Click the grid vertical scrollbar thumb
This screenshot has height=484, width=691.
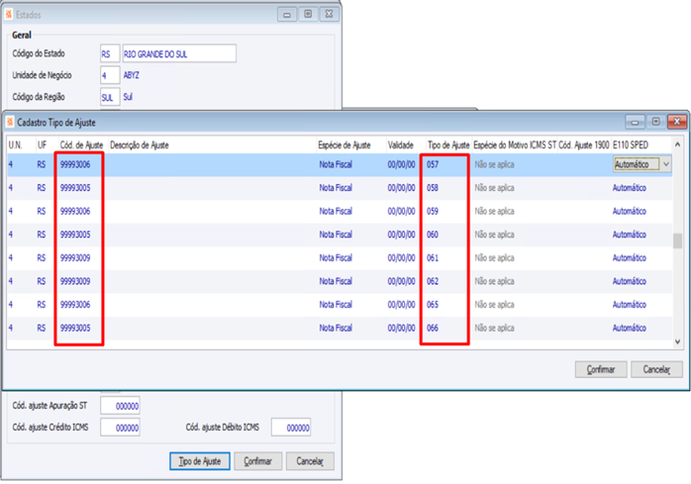point(677,241)
